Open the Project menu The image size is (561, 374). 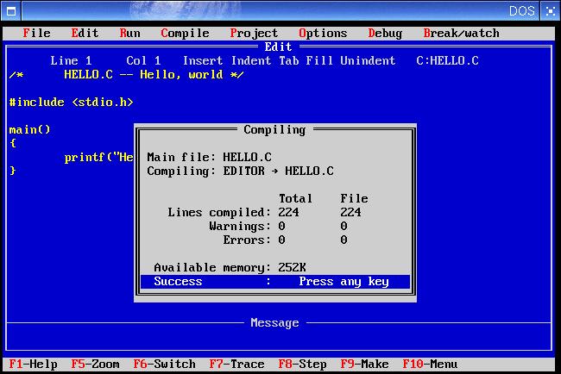254,34
